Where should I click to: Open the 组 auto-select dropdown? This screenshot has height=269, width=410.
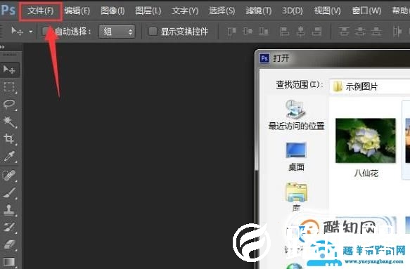pos(117,32)
